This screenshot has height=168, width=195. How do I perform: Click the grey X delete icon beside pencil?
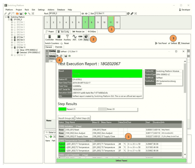(33, 14)
